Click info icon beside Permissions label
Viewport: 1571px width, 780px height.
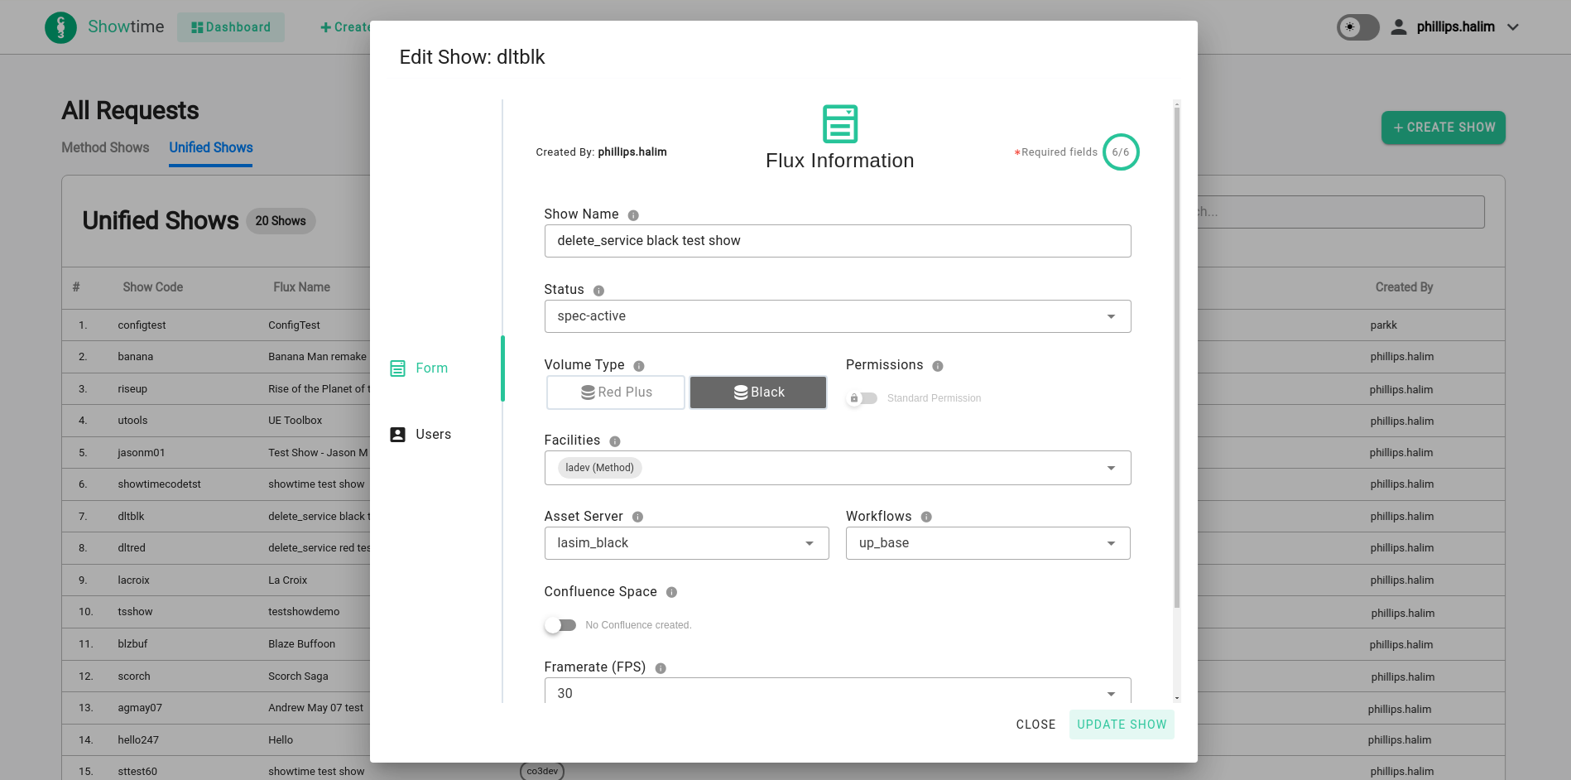(x=938, y=366)
